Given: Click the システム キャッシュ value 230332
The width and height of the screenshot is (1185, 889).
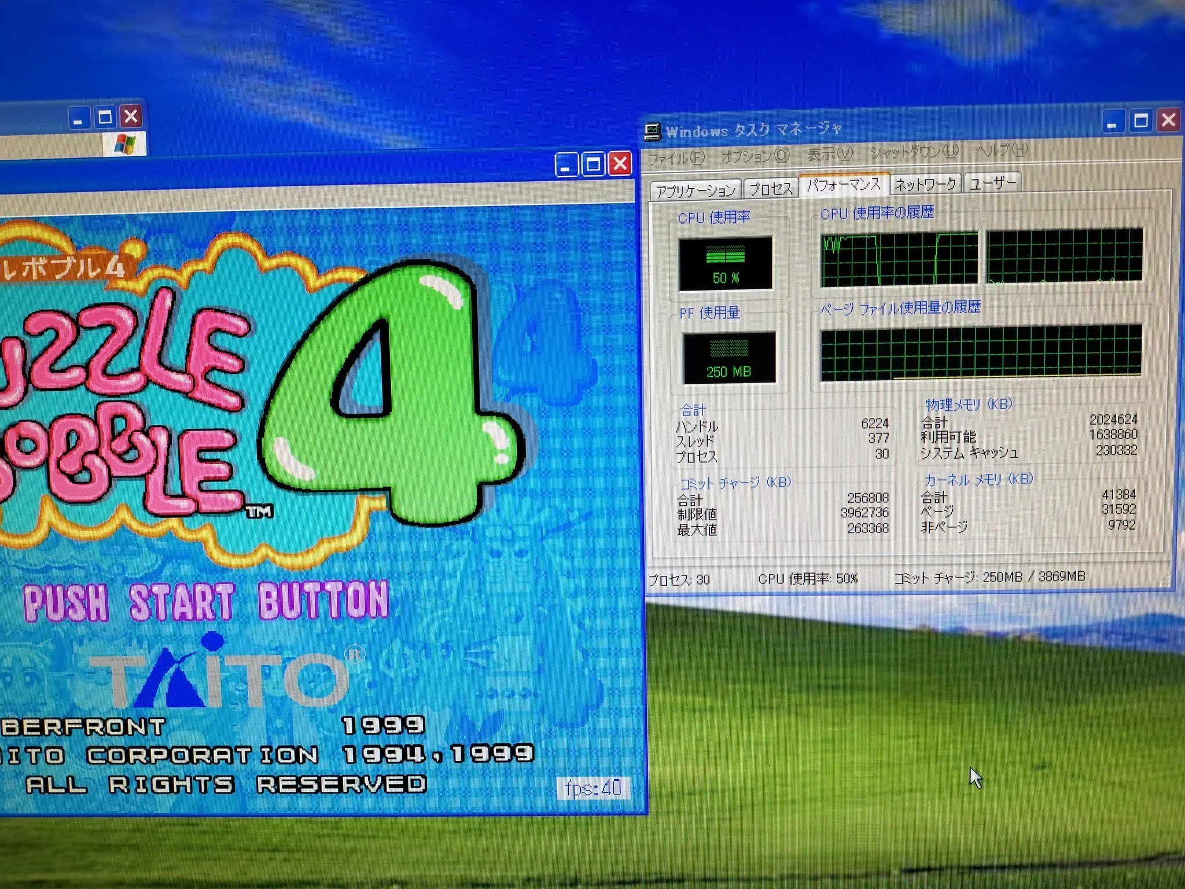Looking at the screenshot, I should pyautogui.click(x=1117, y=450).
